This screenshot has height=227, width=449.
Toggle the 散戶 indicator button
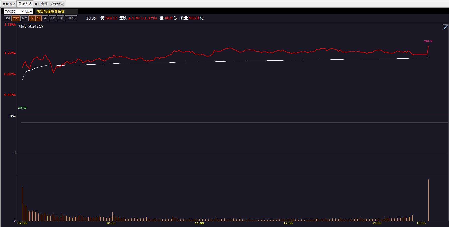[x=24, y=18]
